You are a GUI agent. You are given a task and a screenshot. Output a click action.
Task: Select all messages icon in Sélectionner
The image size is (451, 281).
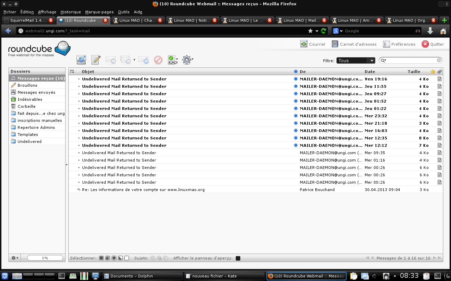101,258
